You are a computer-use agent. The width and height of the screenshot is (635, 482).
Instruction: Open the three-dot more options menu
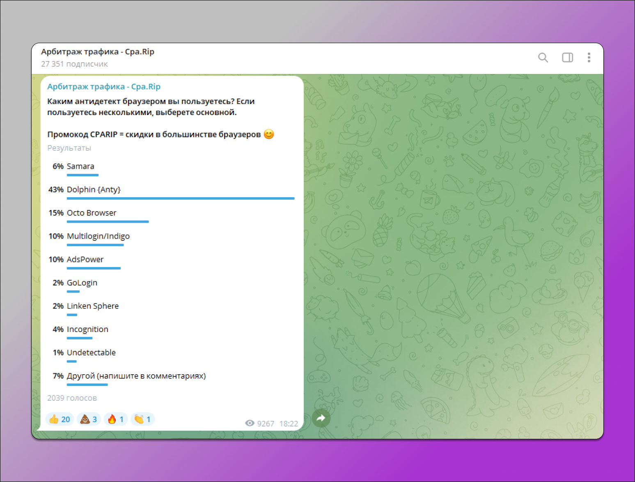click(589, 58)
